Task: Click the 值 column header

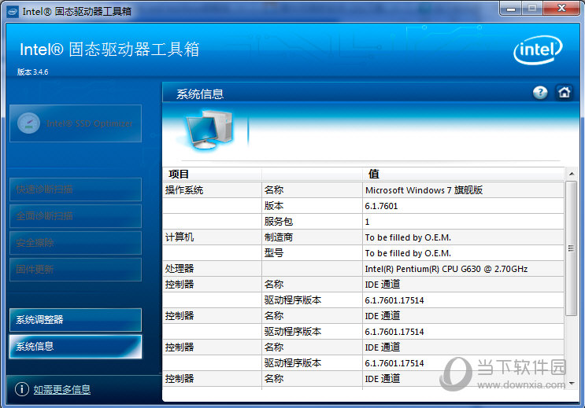Action: click(463, 174)
